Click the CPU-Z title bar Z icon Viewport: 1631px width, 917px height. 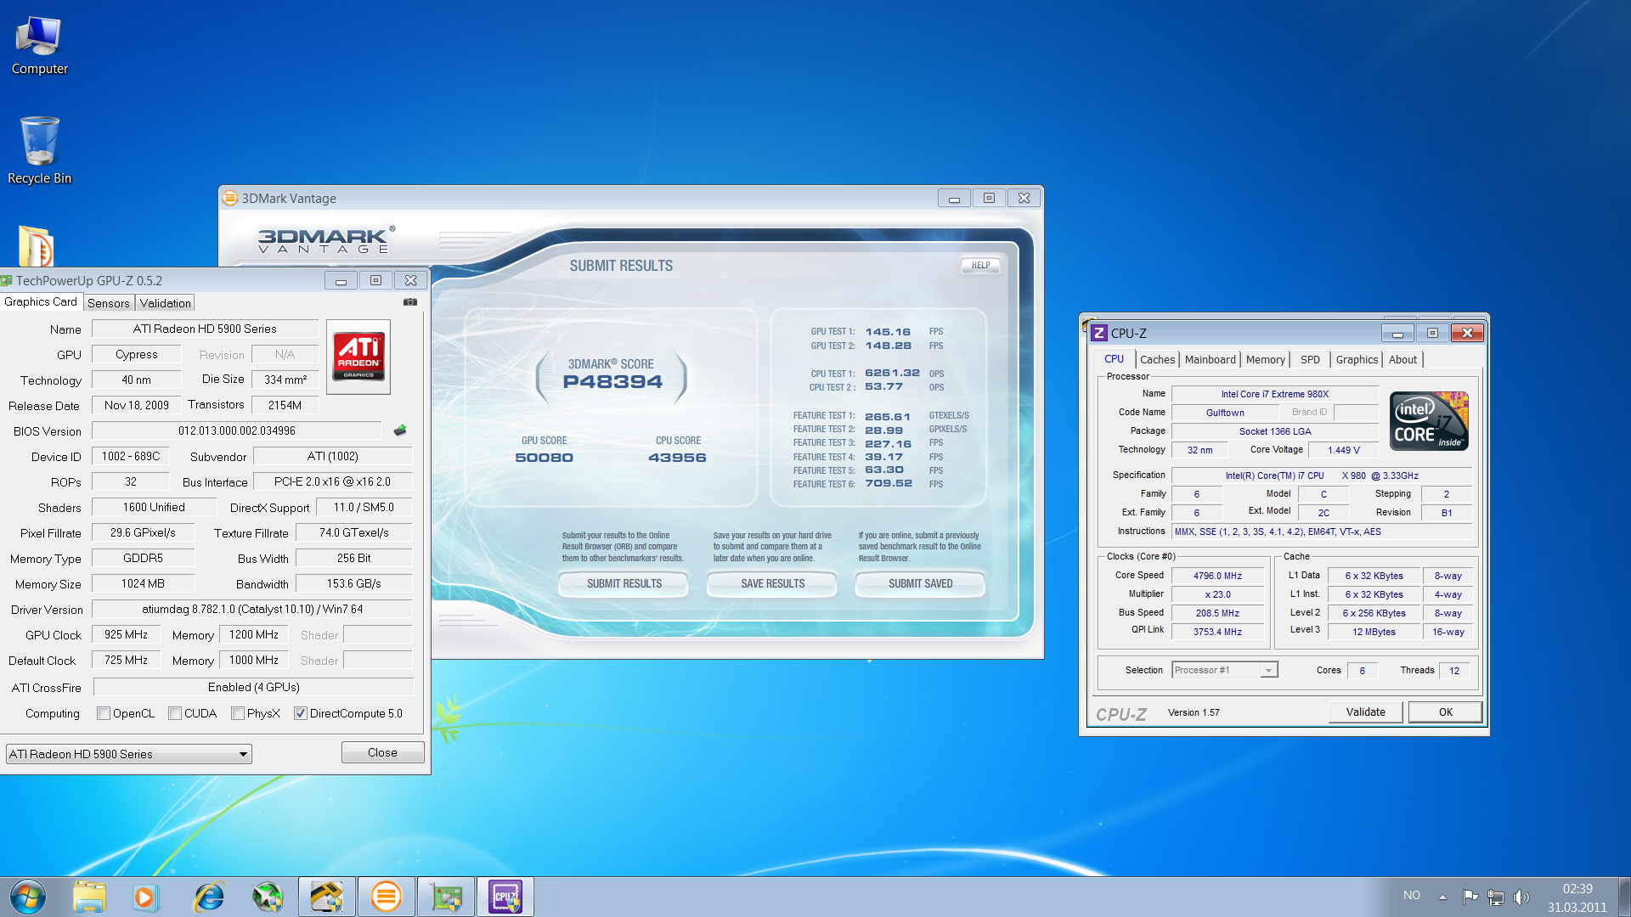[x=1099, y=333]
